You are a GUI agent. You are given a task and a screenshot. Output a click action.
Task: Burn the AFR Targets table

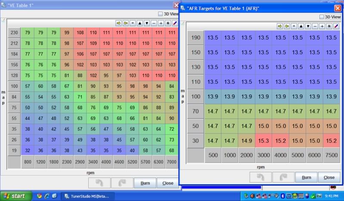(x=306, y=177)
